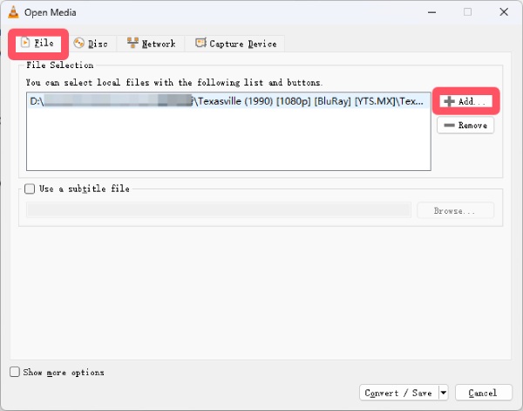Screen dimensions: 523x411
Task: Switch to the Network tab
Action: pos(151,44)
